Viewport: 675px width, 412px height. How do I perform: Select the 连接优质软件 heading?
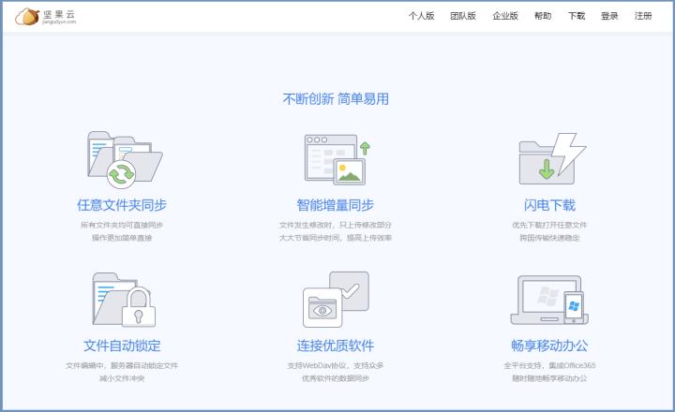click(336, 346)
